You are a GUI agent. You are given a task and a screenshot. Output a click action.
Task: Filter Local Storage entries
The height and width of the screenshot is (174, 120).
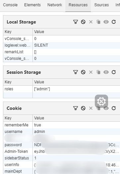click(x=76, y=22)
